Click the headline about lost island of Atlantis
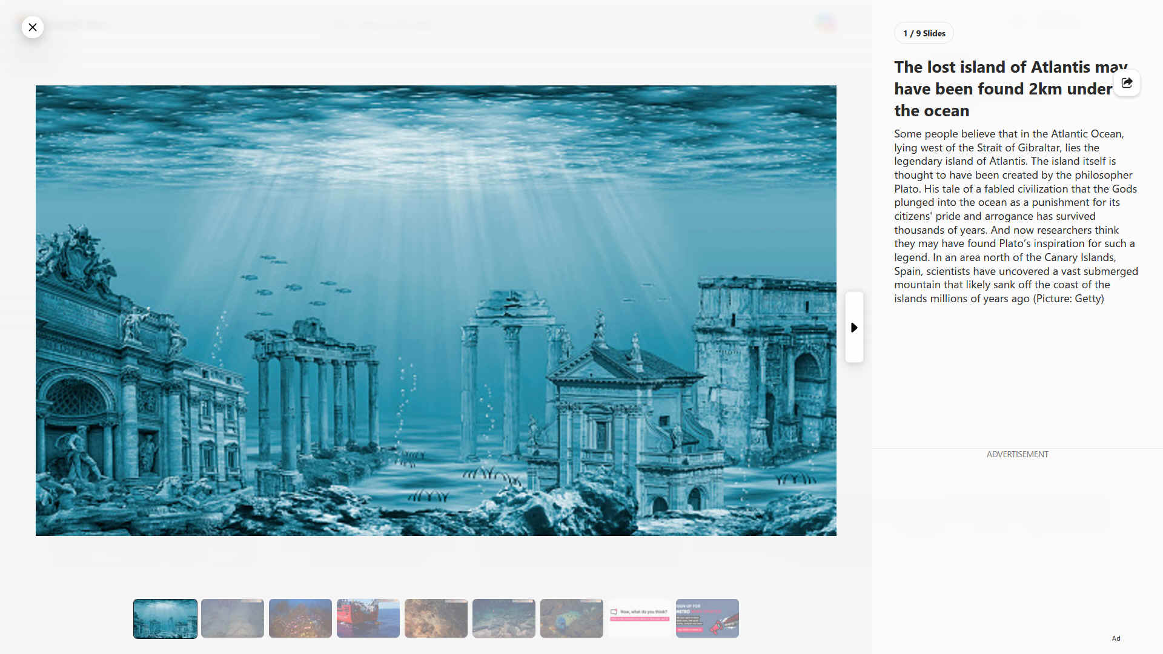The image size is (1163, 654). point(1010,89)
